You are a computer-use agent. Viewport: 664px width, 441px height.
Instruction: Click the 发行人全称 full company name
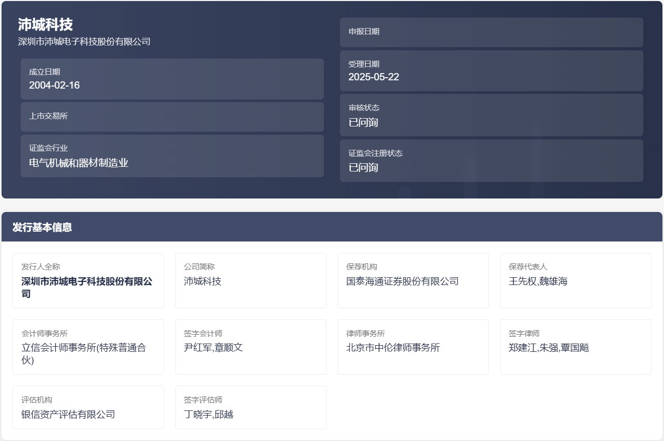pyautogui.click(x=88, y=281)
